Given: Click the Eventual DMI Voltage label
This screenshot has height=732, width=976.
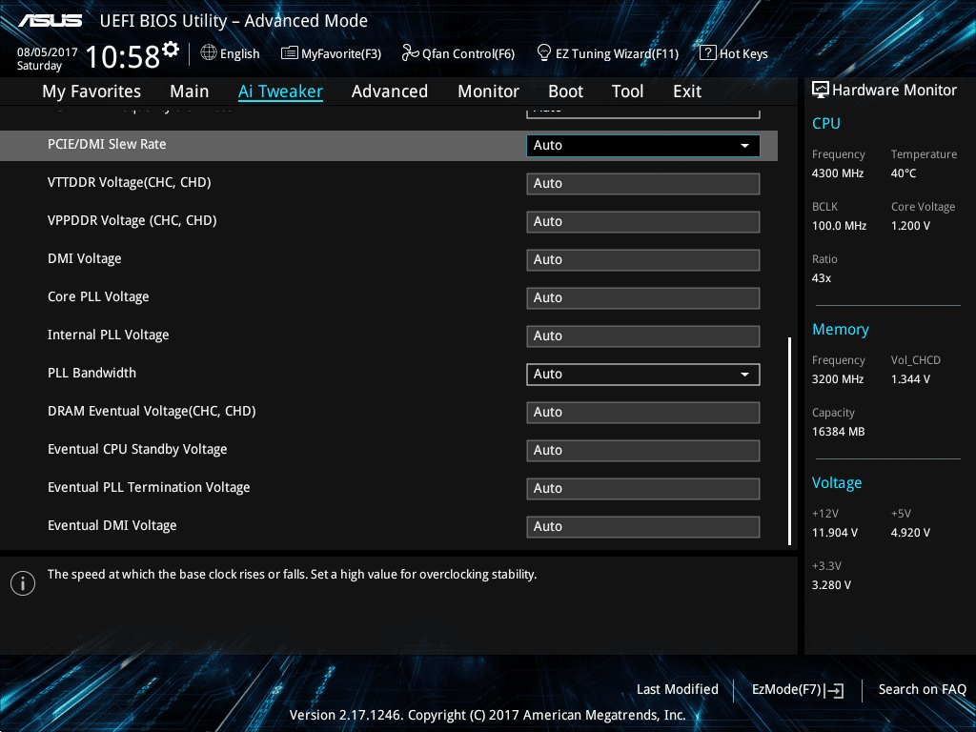Looking at the screenshot, I should click(112, 525).
